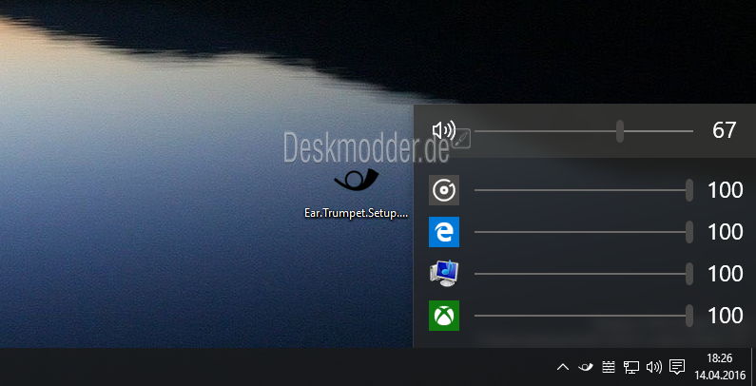
Task: Expand hidden system tray icons chevron
Action: (563, 368)
